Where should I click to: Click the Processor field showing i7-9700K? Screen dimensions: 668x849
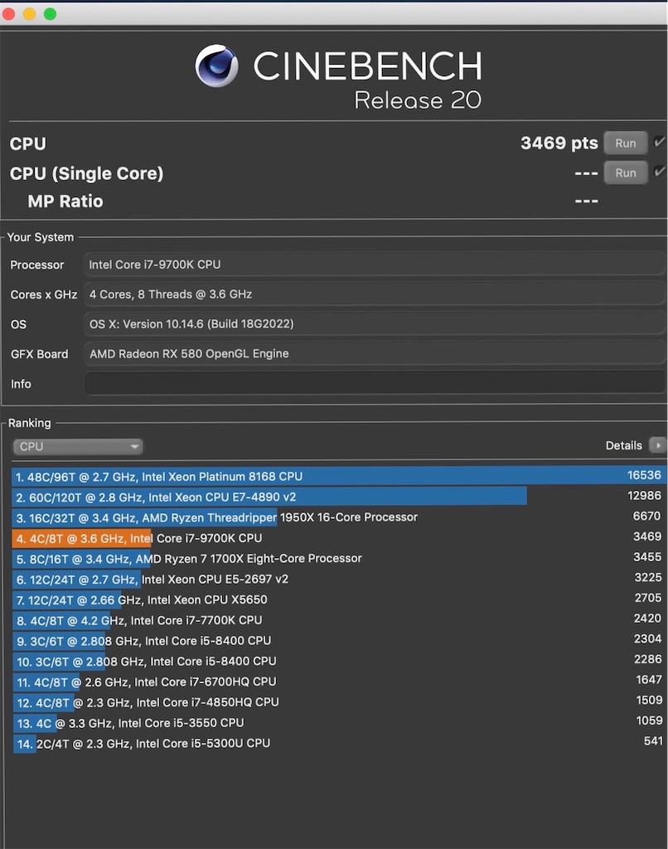[375, 264]
